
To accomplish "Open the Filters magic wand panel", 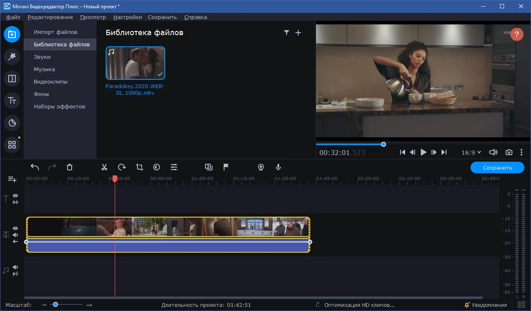I will (12, 56).
